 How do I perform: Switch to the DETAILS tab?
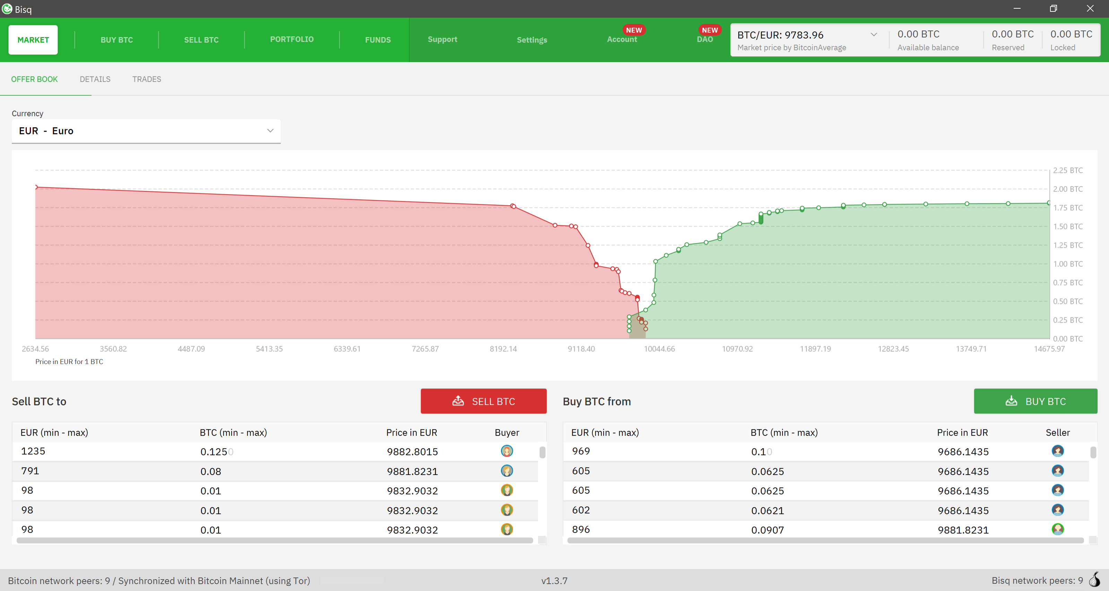95,79
